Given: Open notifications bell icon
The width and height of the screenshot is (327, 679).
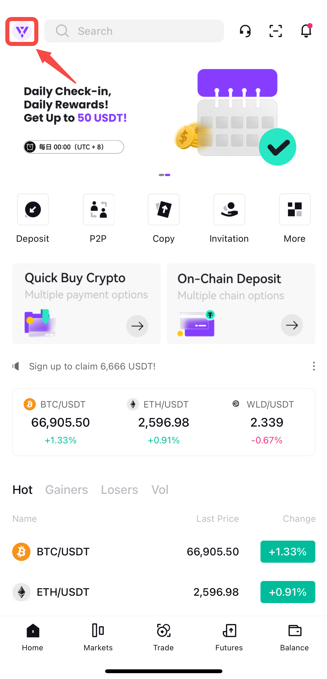Looking at the screenshot, I should 306,30.
